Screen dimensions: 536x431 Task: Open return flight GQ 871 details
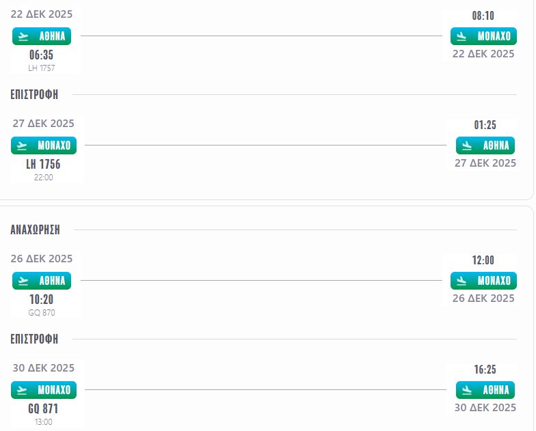[x=43, y=409]
